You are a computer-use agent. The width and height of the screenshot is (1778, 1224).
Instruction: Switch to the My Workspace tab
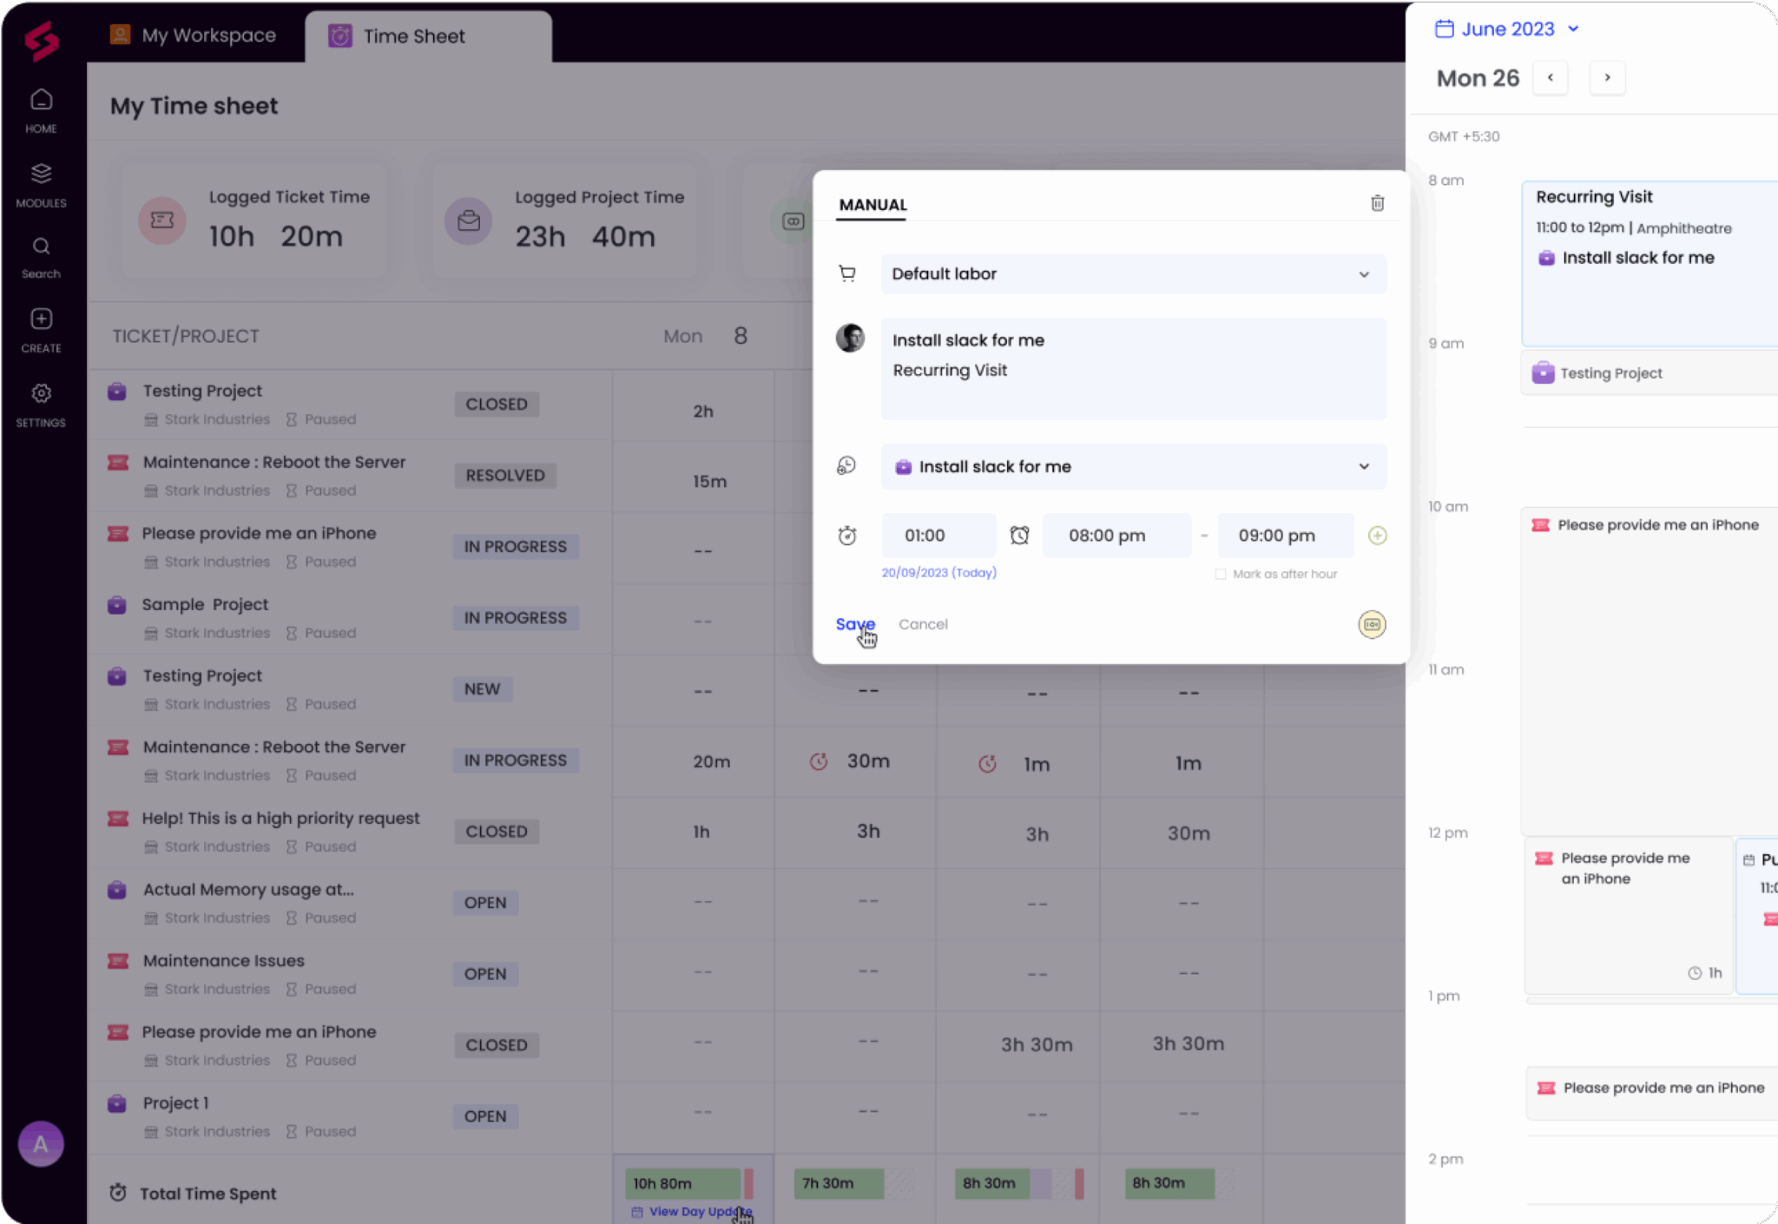click(194, 36)
